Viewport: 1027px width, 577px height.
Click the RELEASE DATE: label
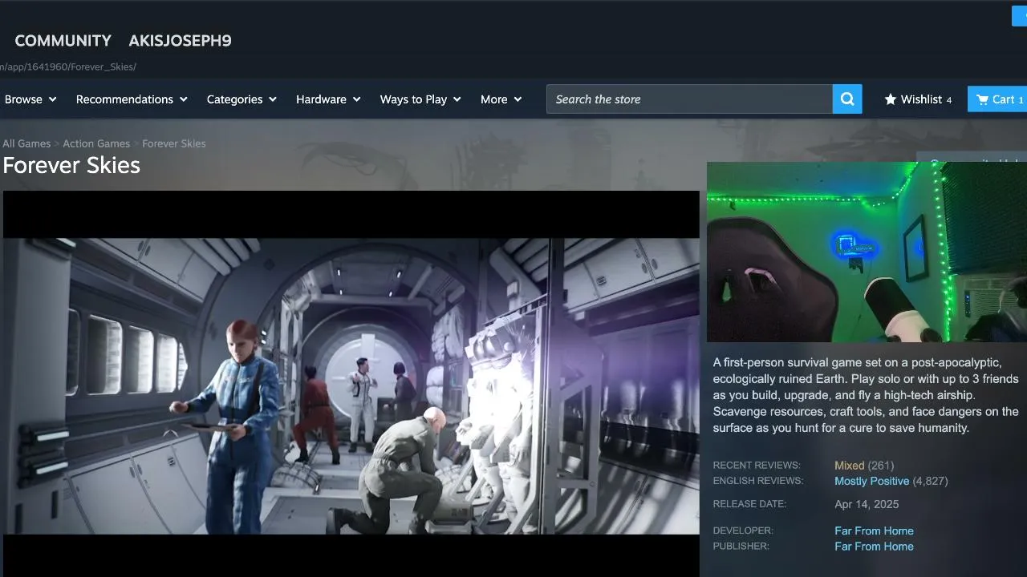click(749, 504)
